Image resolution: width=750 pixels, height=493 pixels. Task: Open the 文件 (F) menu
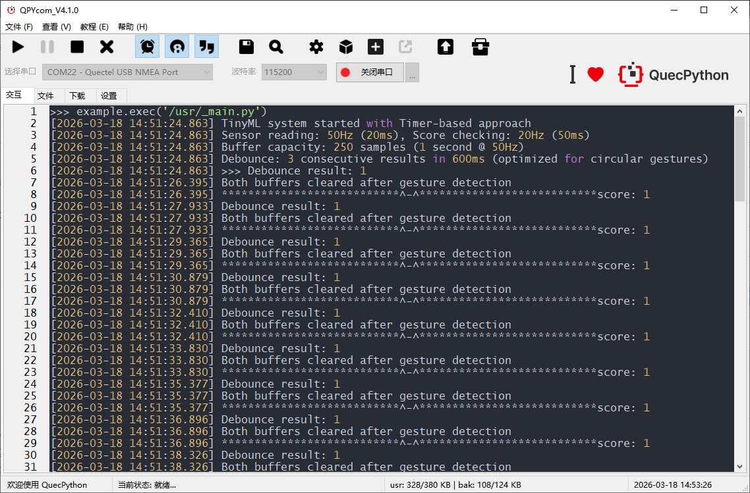click(x=19, y=27)
